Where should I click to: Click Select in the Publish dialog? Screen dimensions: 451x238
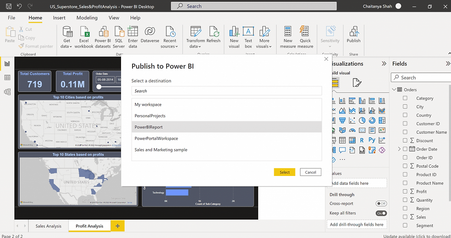point(284,172)
